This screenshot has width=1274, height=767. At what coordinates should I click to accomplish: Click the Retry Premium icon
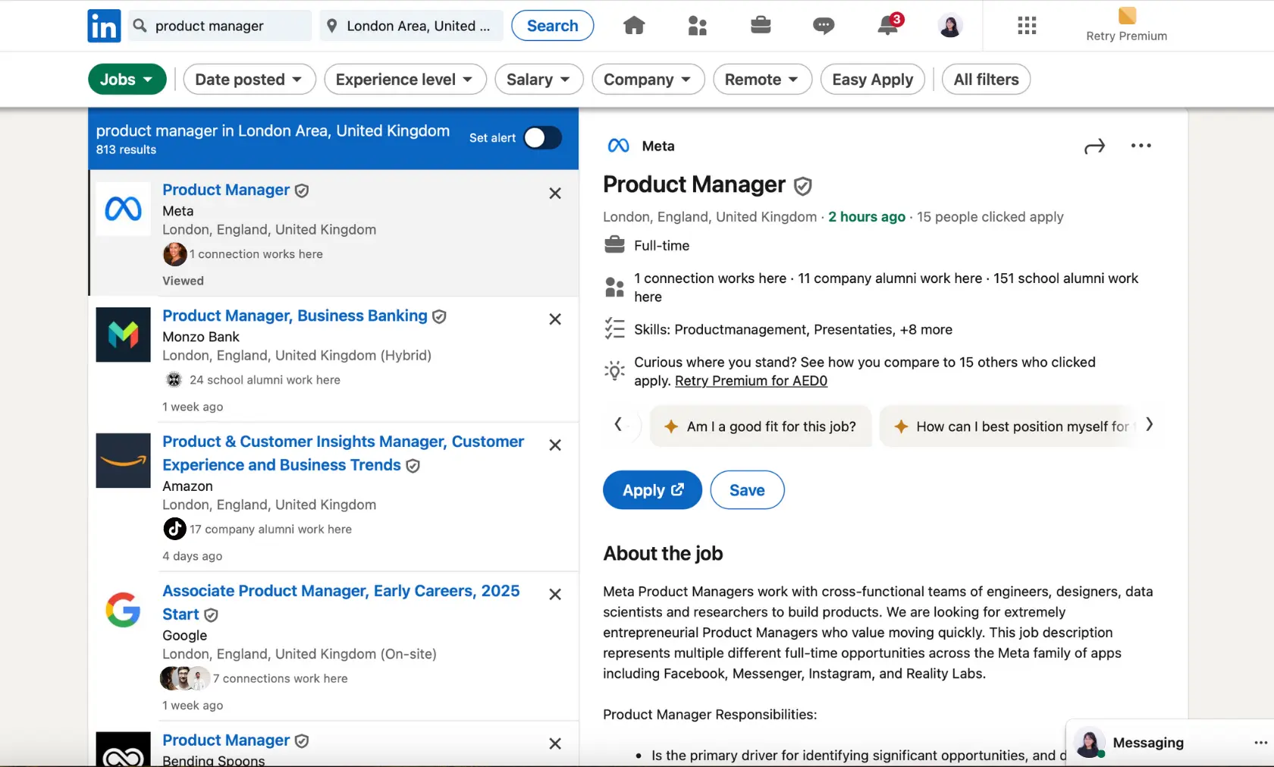[x=1127, y=16]
